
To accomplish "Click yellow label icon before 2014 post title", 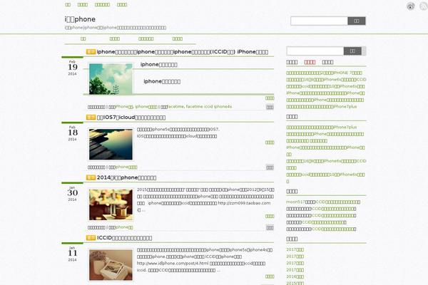I will click(91, 177).
